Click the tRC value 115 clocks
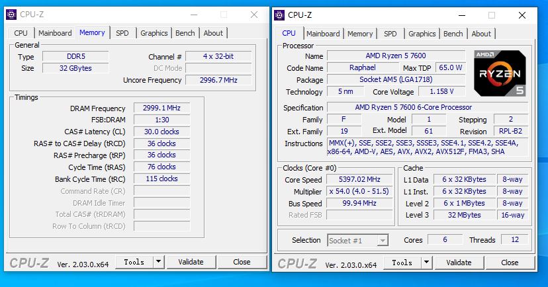548x287 pixels. [x=161, y=179]
